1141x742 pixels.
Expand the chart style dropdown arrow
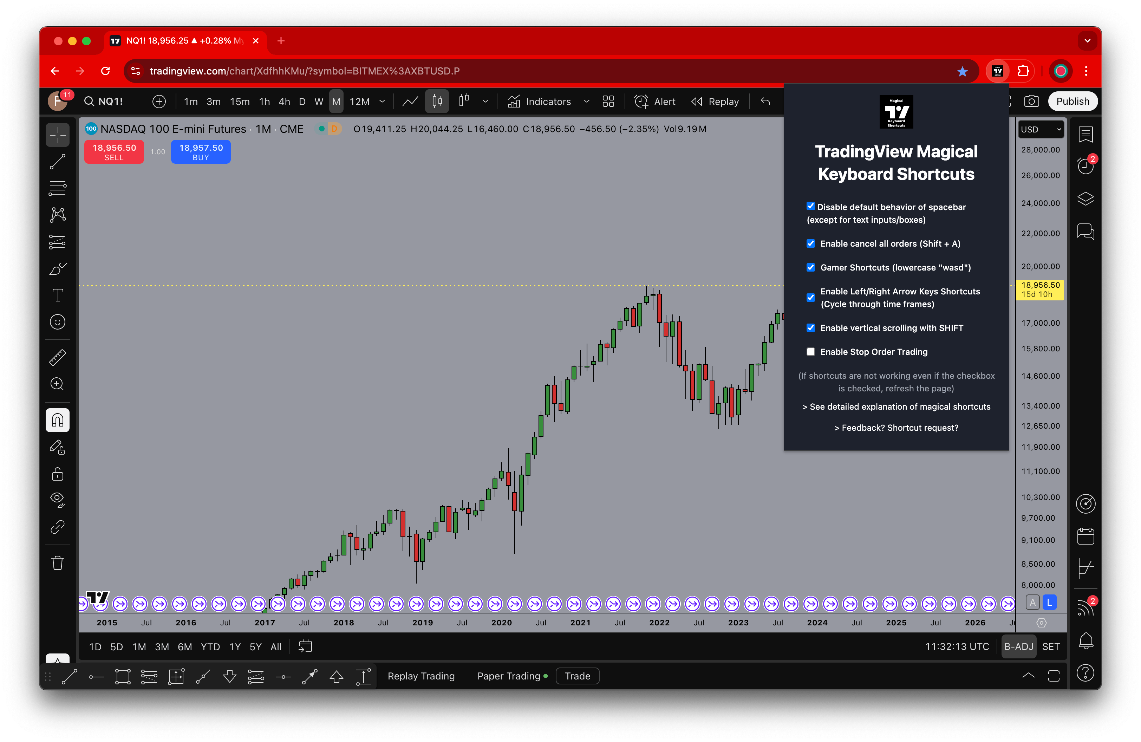tap(485, 101)
